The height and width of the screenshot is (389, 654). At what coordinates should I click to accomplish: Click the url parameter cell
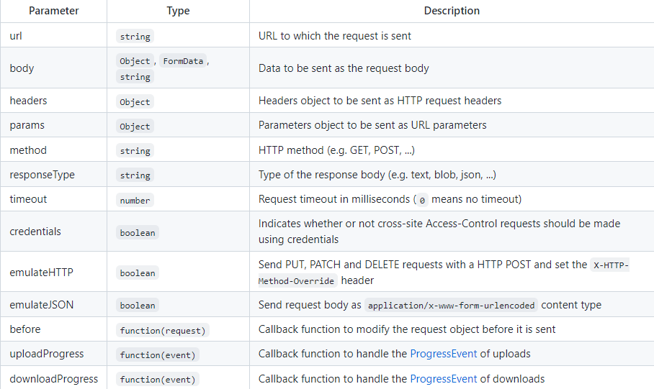16,35
